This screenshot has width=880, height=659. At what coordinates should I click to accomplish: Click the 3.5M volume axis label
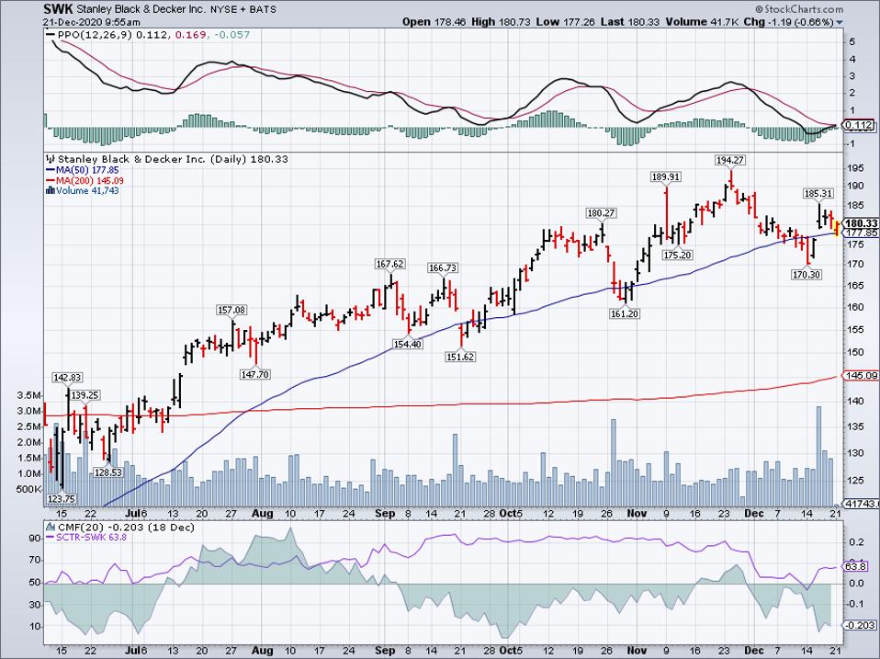pyautogui.click(x=29, y=395)
